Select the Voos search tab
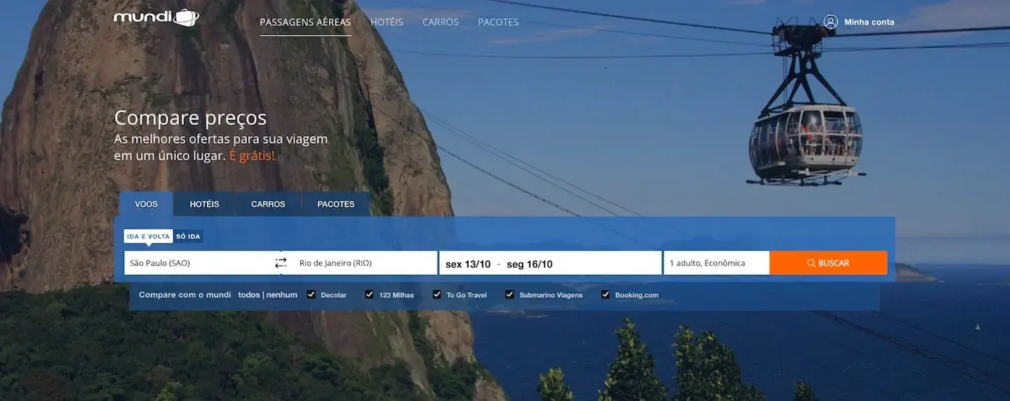The image size is (1010, 401). pyautogui.click(x=146, y=204)
